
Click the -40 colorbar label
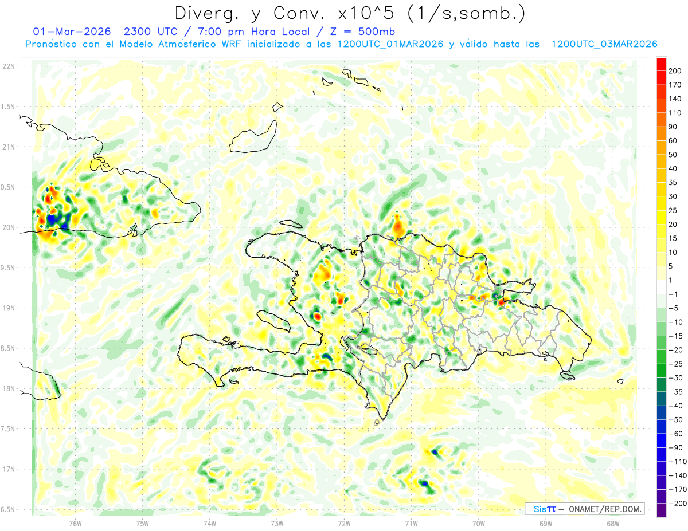tap(676, 406)
